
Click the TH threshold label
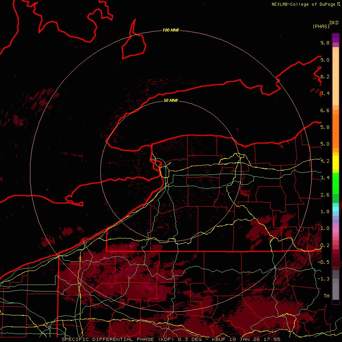click(x=326, y=296)
